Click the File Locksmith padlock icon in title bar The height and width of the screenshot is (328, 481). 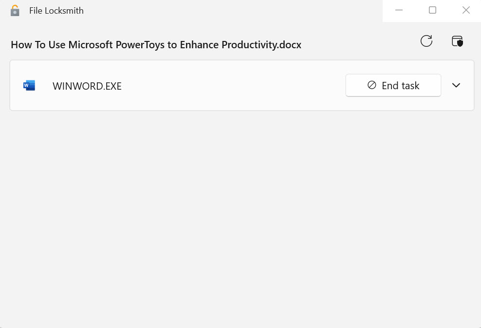coord(15,11)
